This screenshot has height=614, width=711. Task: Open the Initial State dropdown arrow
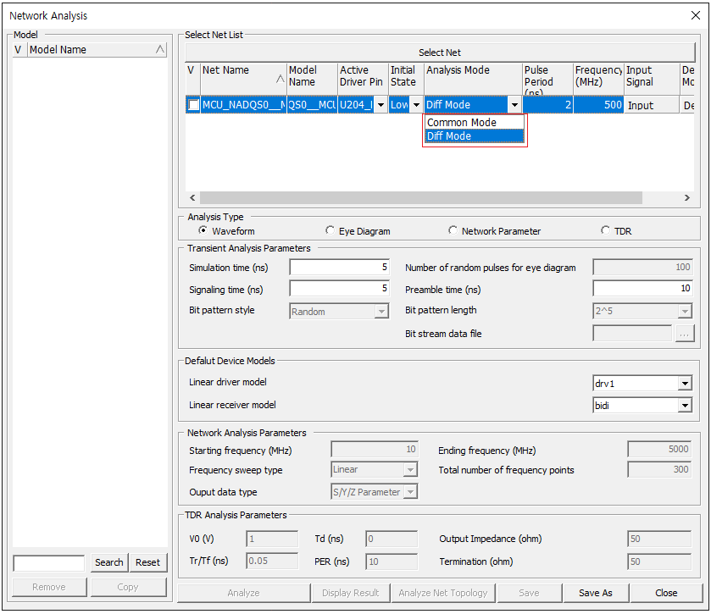[416, 105]
